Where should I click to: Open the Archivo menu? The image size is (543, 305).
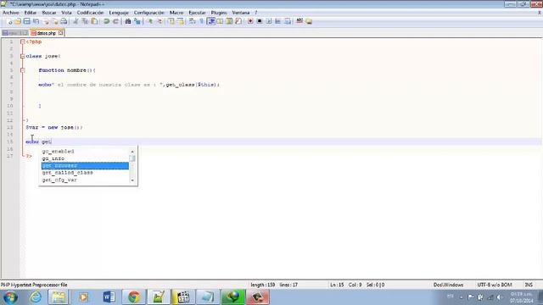(x=11, y=13)
